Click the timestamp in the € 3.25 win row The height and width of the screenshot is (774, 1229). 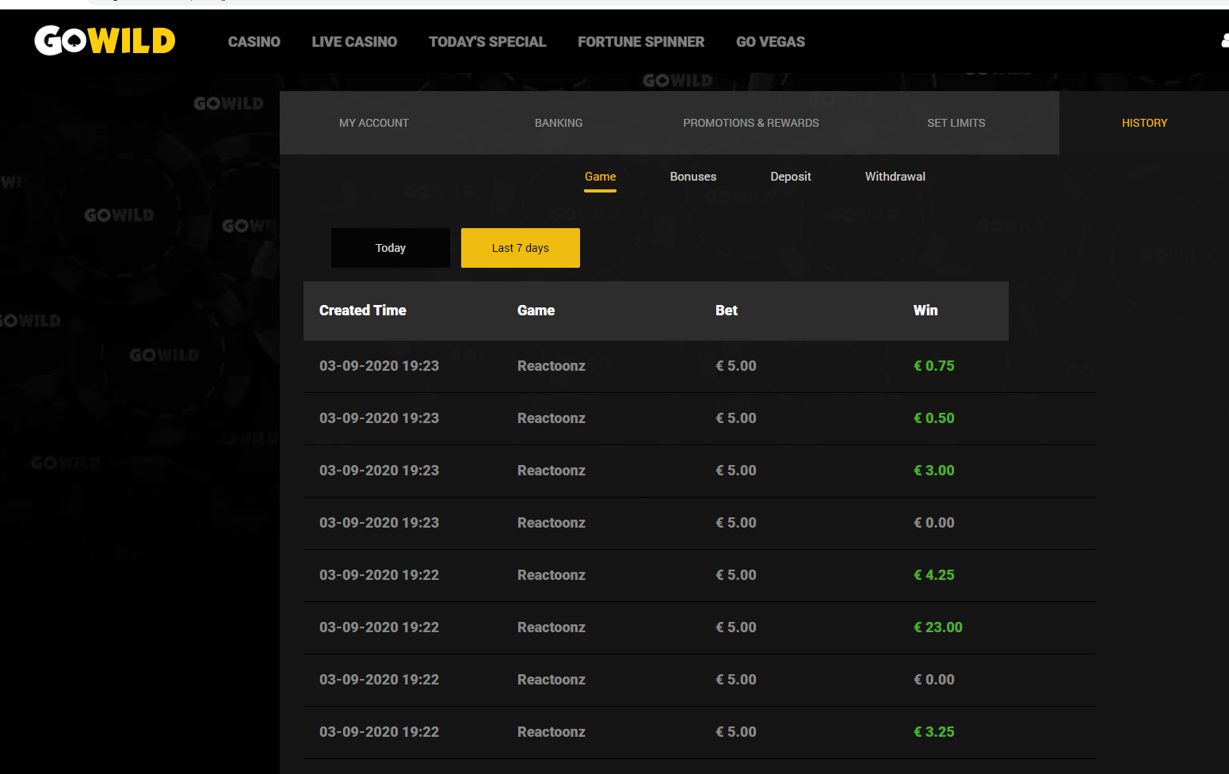(379, 732)
